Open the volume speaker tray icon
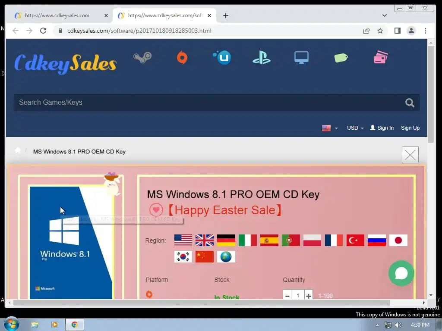This screenshot has width=442, height=331. 398,325
